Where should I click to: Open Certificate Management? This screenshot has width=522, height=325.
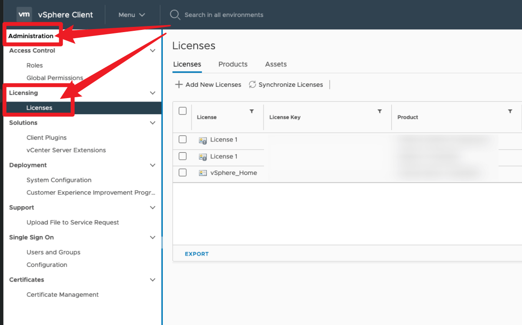63,295
